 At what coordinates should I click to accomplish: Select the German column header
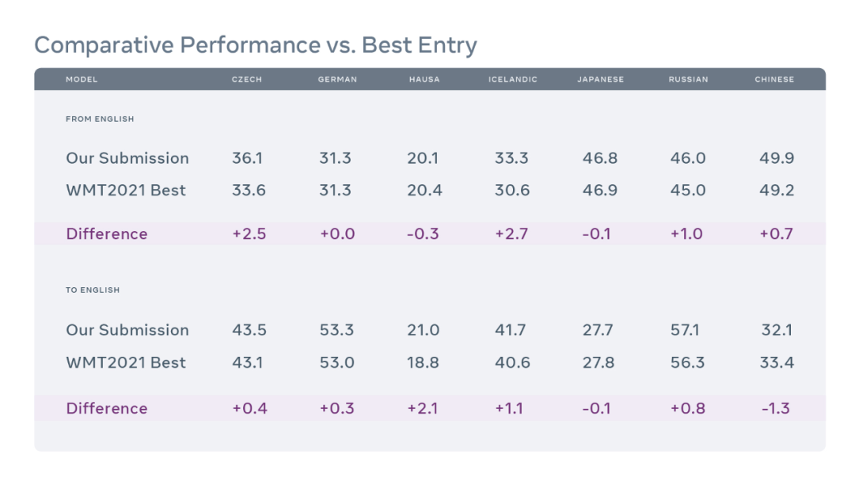337,80
